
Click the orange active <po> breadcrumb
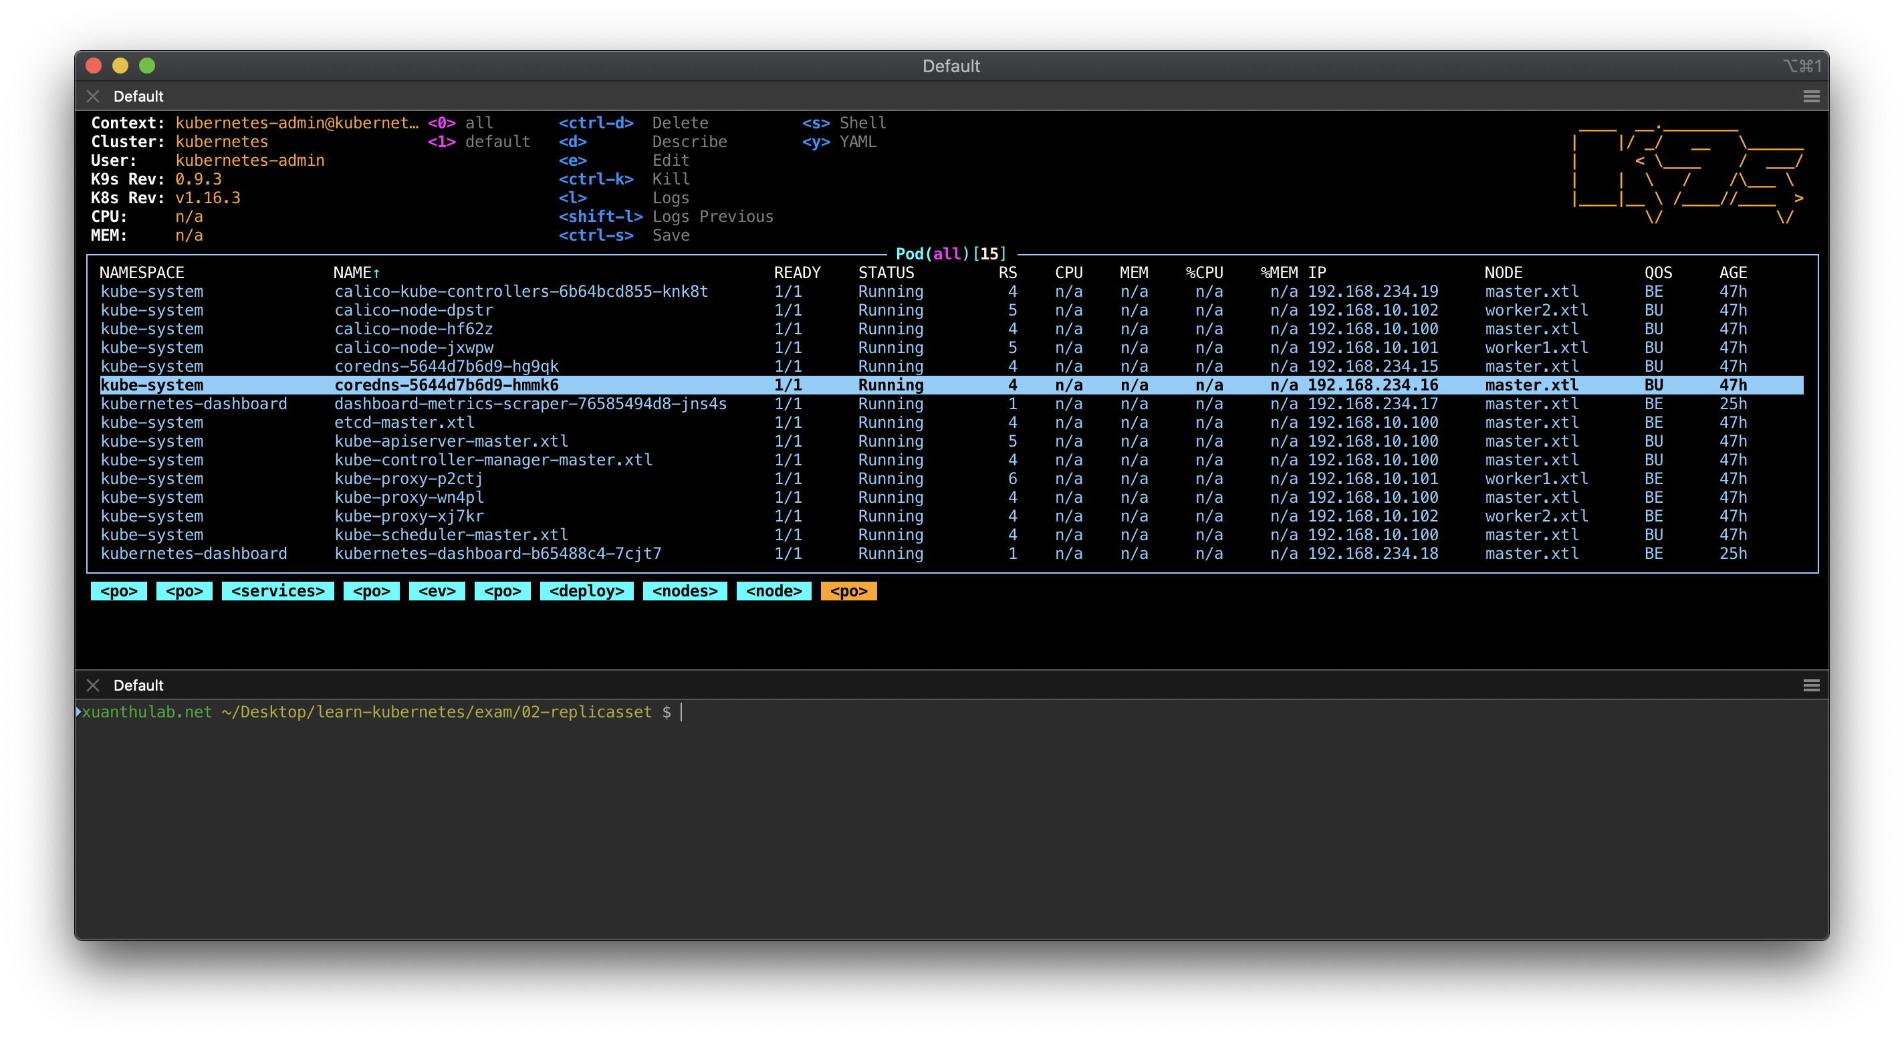(848, 591)
